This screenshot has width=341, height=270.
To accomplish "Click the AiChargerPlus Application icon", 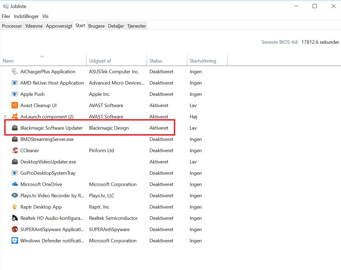I will point(15,72).
